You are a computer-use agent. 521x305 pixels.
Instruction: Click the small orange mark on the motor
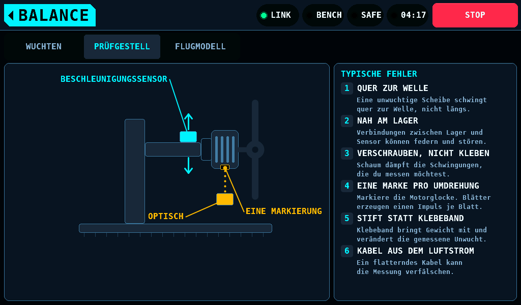pos(225,168)
